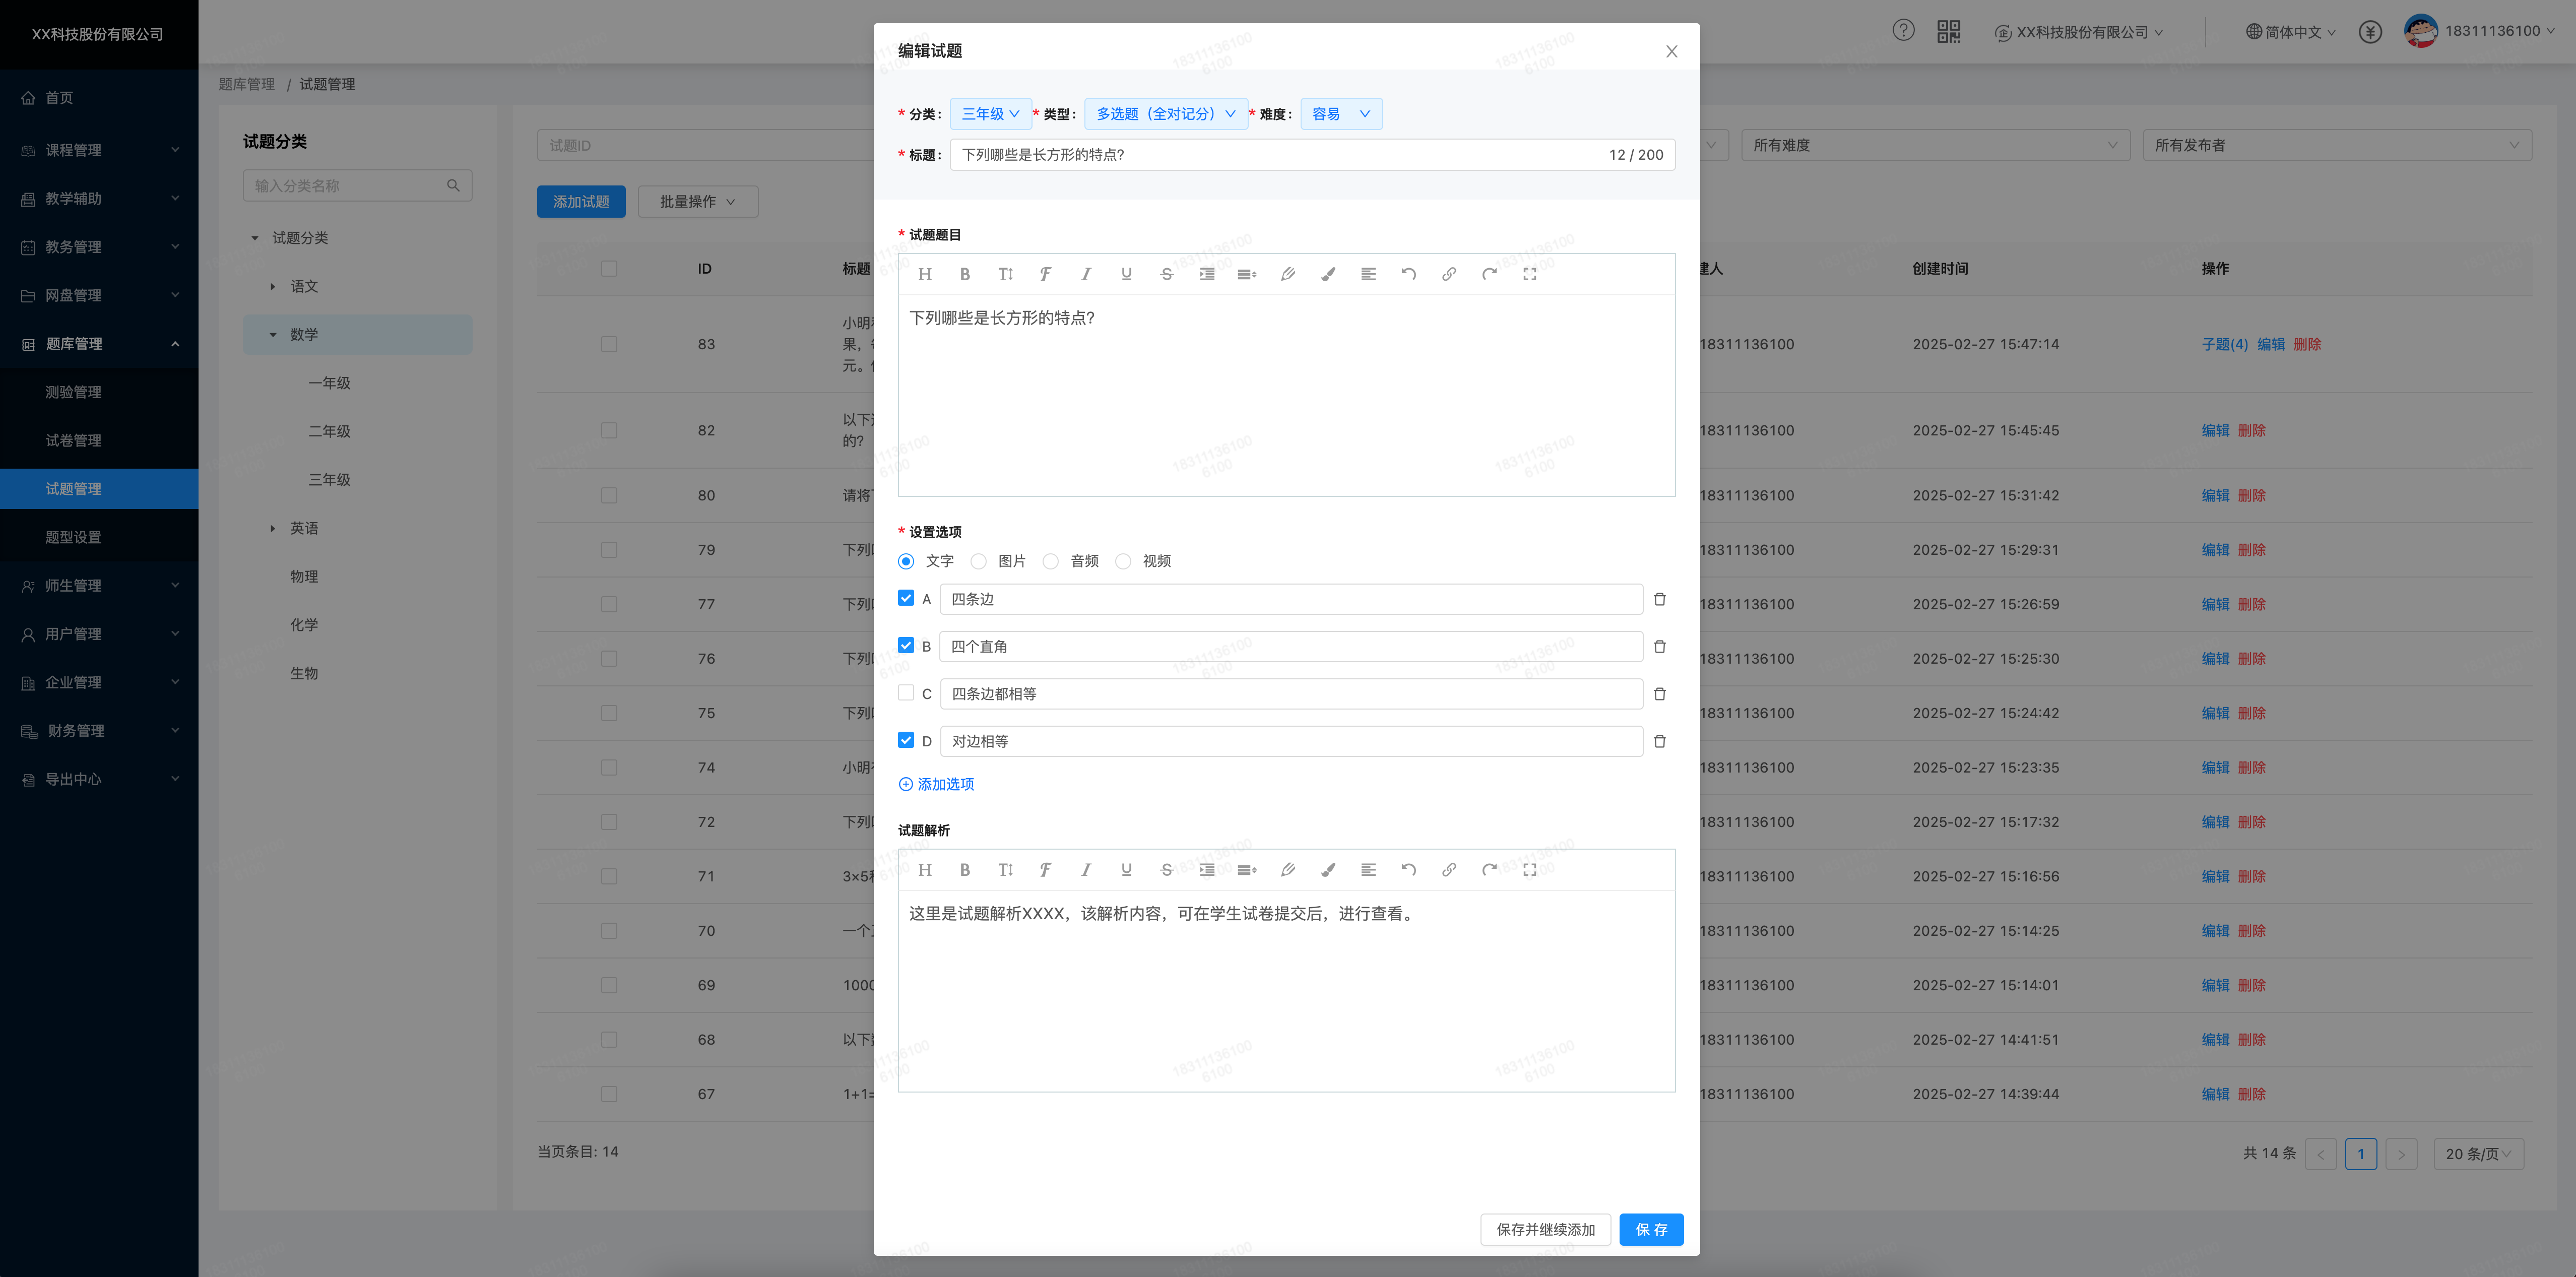Open 题型设置 in sidebar menu
The image size is (2576, 1277).
pos(73,537)
